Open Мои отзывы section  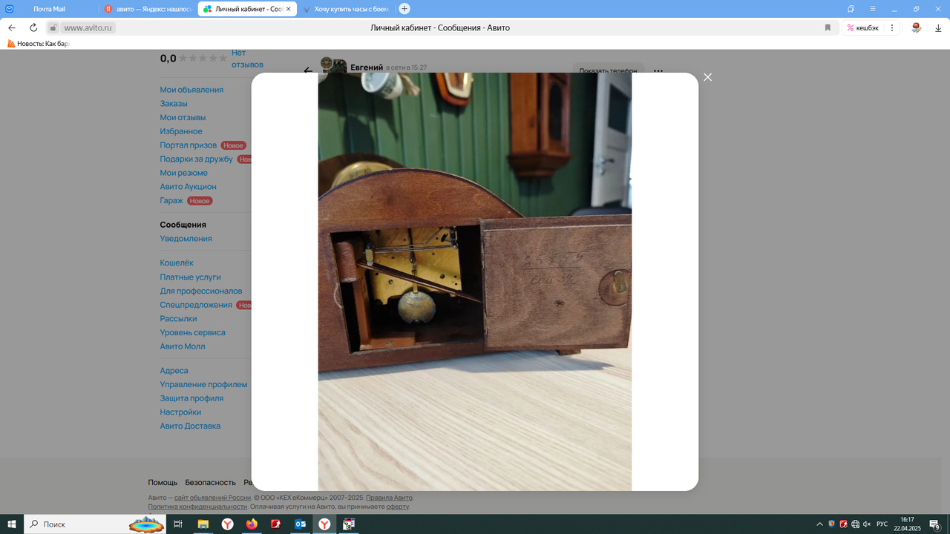coord(183,117)
